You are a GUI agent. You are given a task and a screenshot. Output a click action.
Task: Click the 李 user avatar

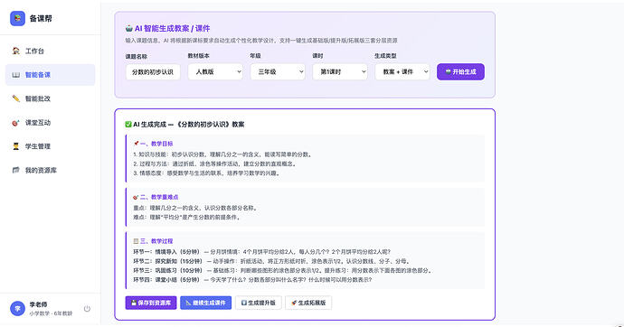[x=17, y=308]
